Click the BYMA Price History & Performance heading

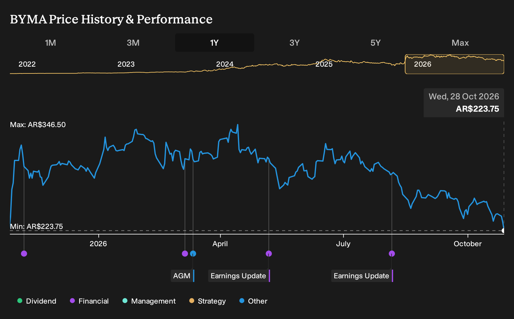point(111,19)
